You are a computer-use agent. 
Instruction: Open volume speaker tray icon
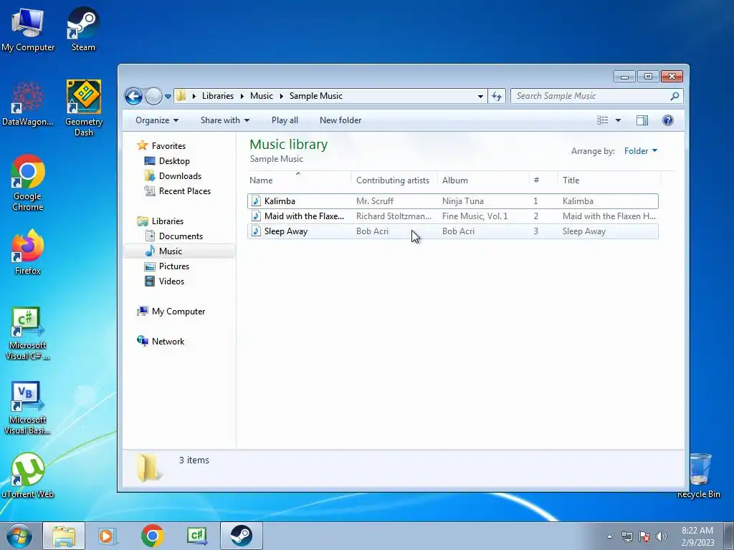point(662,536)
